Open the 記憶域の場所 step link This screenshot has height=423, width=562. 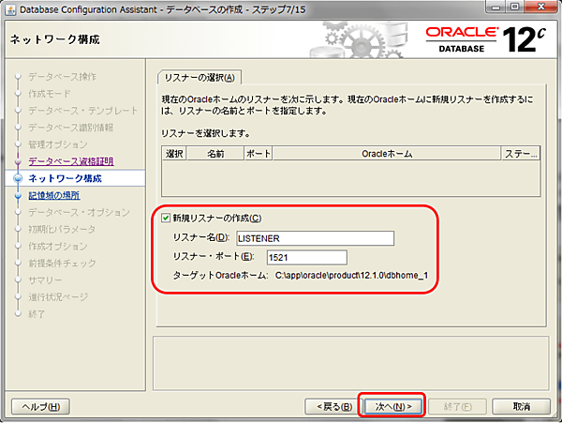pos(54,195)
